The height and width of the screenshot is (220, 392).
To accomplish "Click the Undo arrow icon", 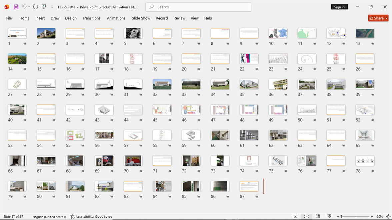I will click(x=24, y=7).
